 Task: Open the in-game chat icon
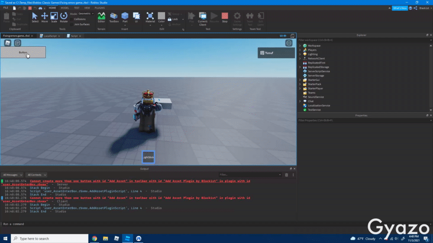17,43
